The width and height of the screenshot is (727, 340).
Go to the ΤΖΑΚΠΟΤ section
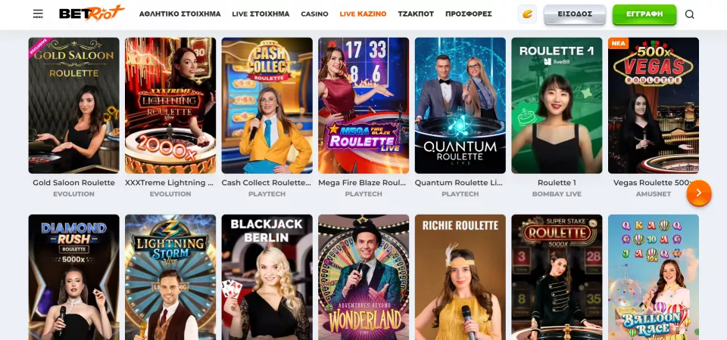click(x=416, y=14)
